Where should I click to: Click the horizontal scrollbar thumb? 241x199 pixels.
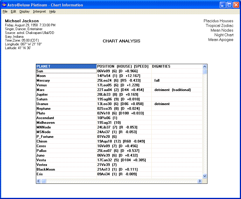[x=43, y=181]
